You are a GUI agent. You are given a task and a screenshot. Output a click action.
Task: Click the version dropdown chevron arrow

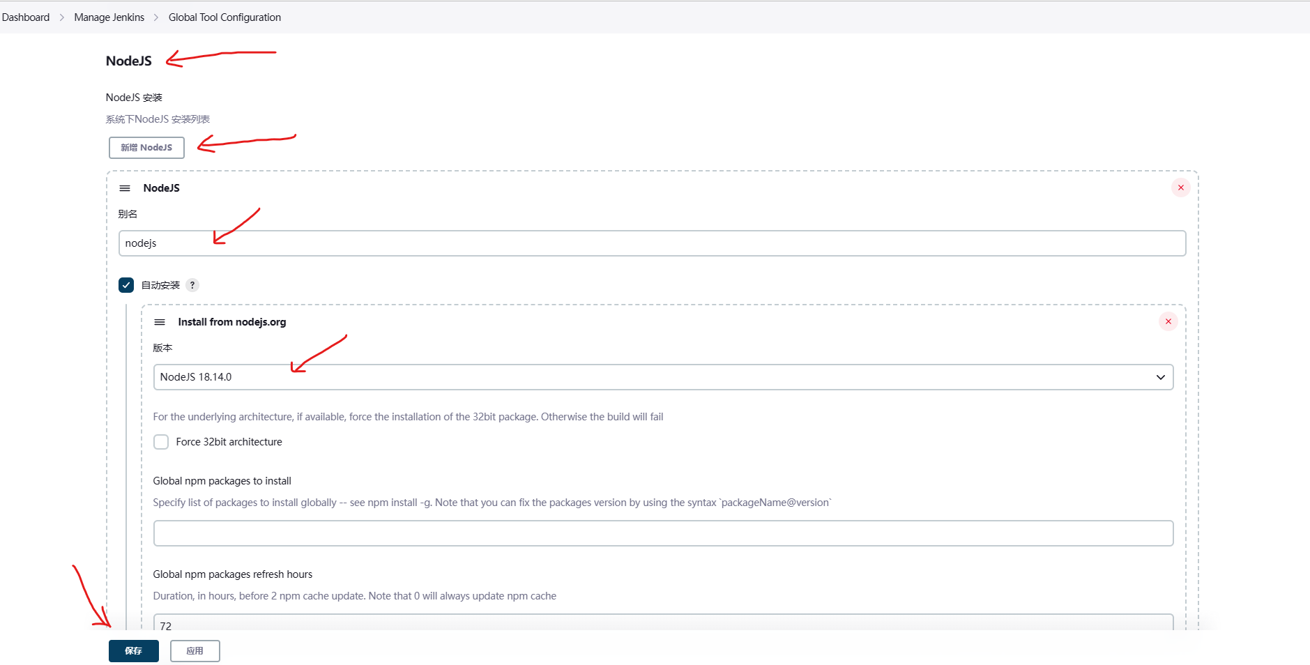tap(1160, 377)
